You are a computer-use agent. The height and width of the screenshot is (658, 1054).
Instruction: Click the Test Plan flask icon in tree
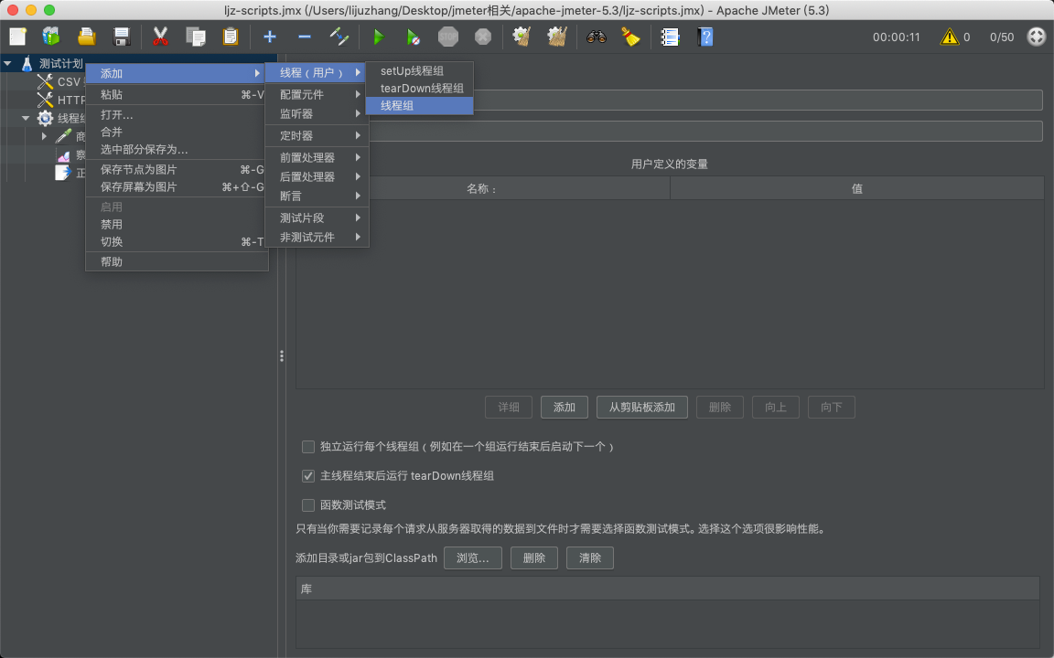[27, 63]
